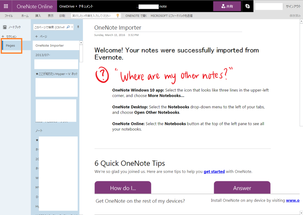The height and width of the screenshot is (215, 303).
Task: Open the ファイル menu
Action: click(x=9, y=16)
